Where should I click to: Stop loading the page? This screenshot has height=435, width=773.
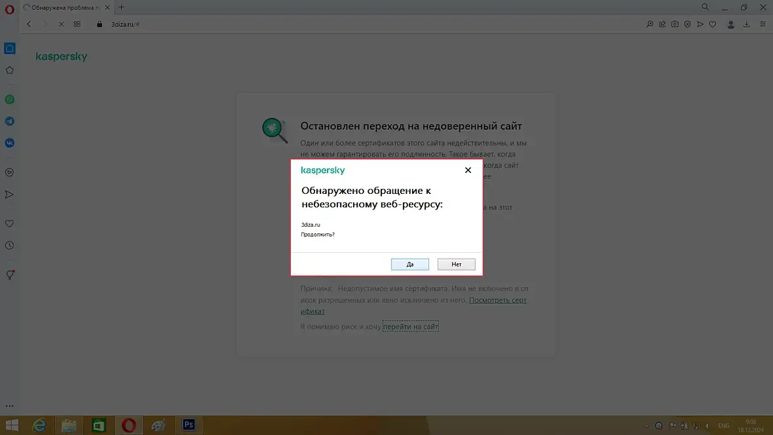pos(61,24)
